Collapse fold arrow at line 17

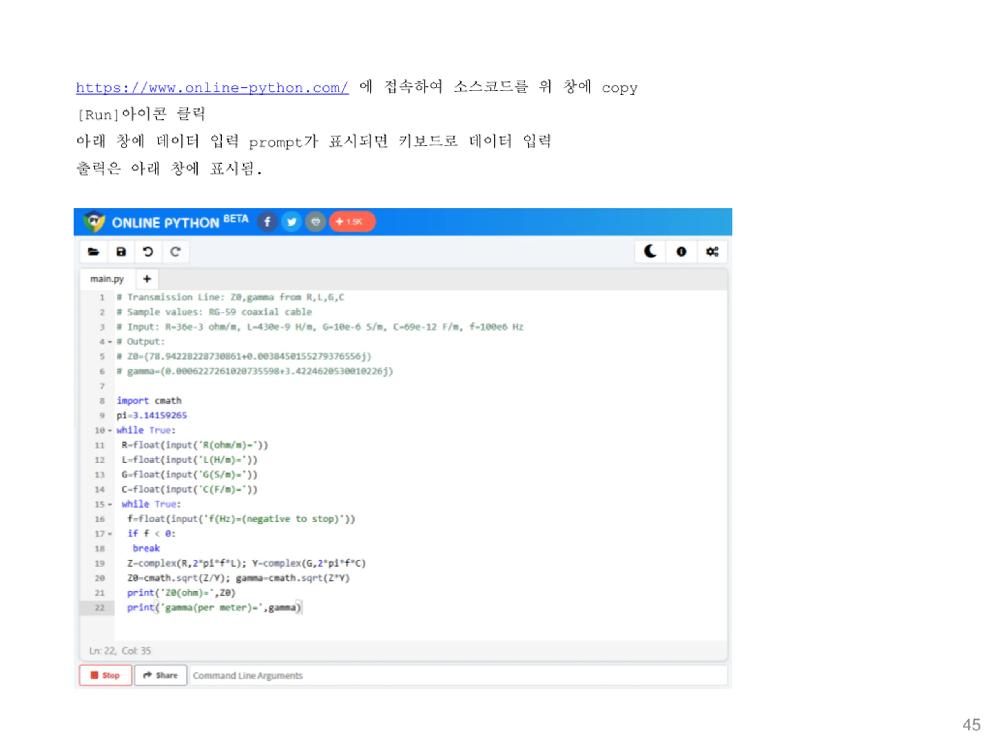pos(110,534)
